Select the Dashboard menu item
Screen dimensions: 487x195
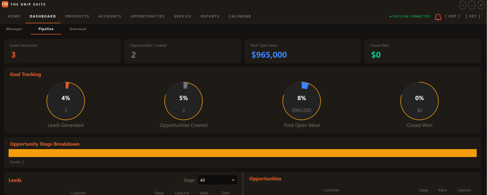click(43, 16)
